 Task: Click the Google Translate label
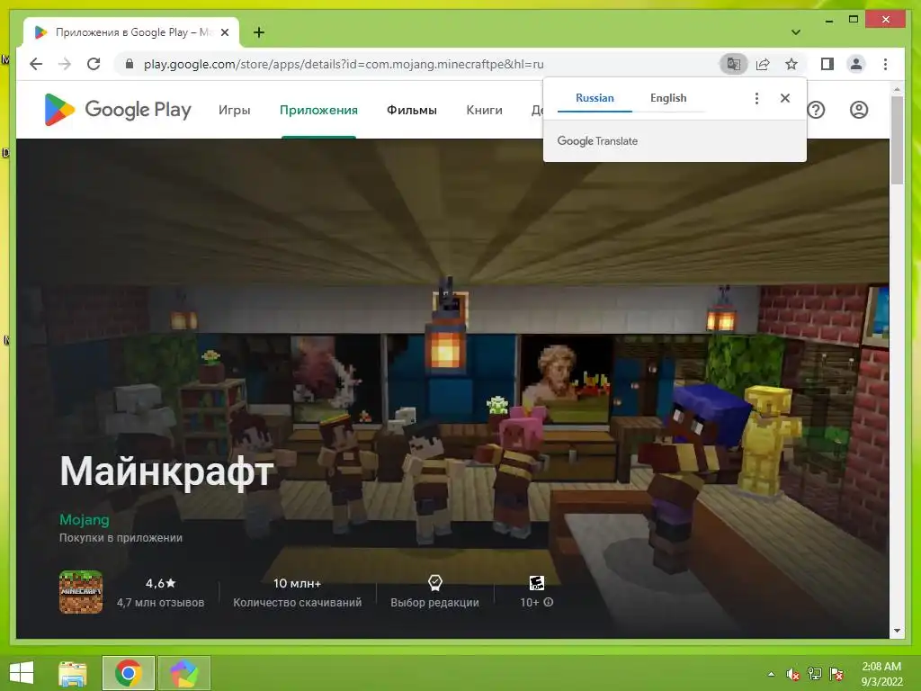[597, 141]
